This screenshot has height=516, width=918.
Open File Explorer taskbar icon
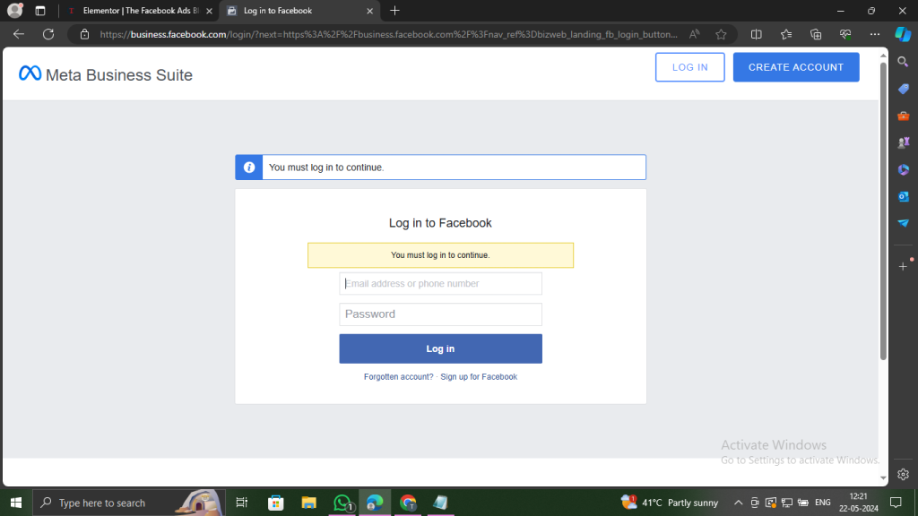308,503
